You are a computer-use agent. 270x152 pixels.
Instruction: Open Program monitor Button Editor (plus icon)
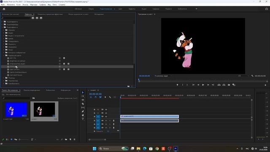(265, 85)
